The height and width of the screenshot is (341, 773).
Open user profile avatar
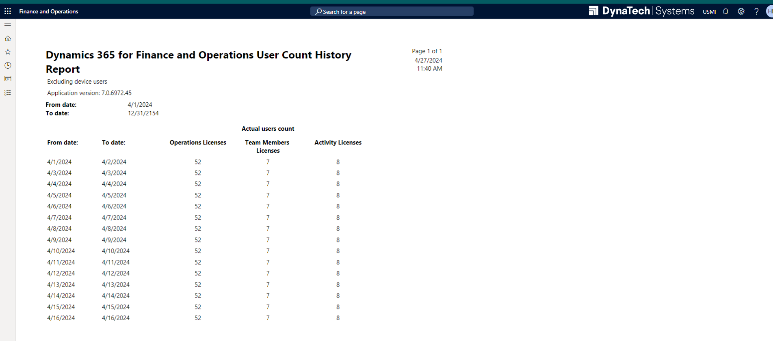(770, 11)
